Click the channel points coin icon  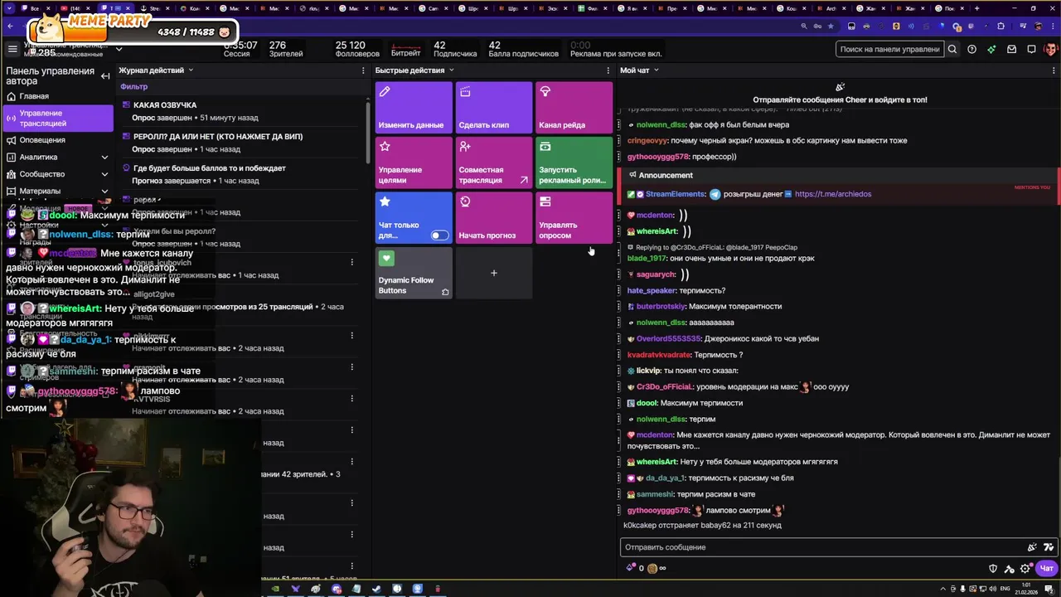[652, 568]
